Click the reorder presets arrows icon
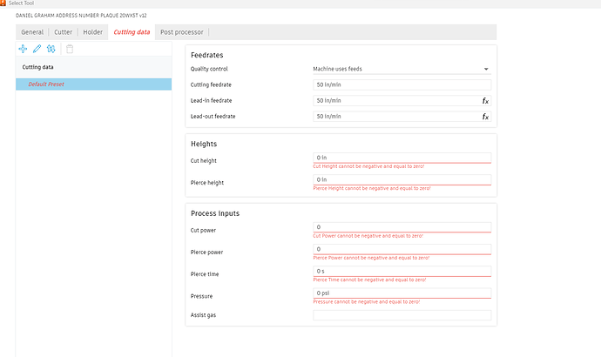This screenshot has height=357, width=601. tap(52, 49)
